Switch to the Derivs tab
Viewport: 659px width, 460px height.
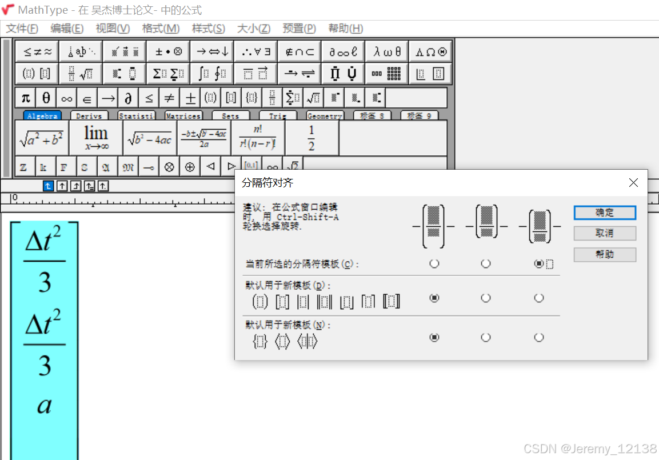(89, 115)
